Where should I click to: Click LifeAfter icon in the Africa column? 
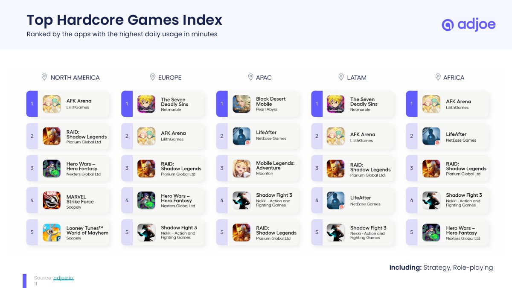(431, 136)
